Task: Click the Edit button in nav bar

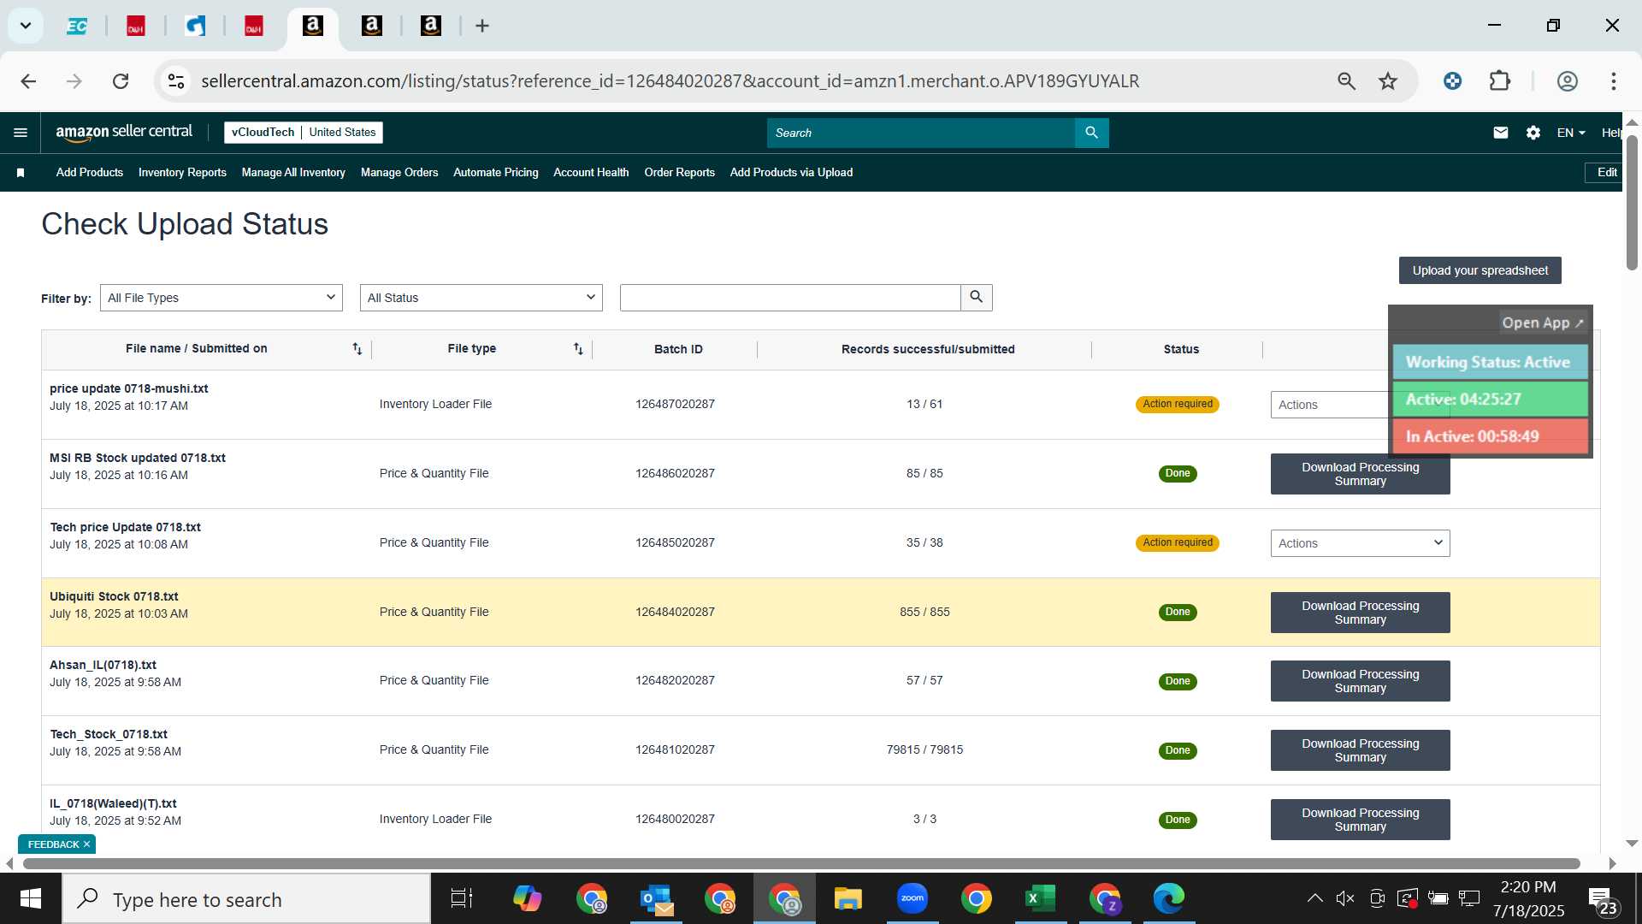Action: pos(1605,173)
